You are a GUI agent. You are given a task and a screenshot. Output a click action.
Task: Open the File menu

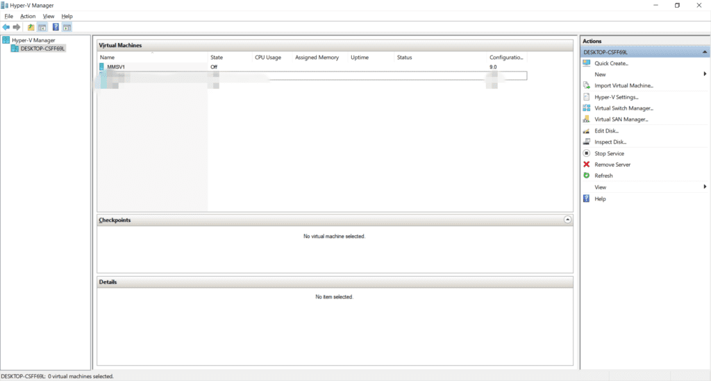8,17
